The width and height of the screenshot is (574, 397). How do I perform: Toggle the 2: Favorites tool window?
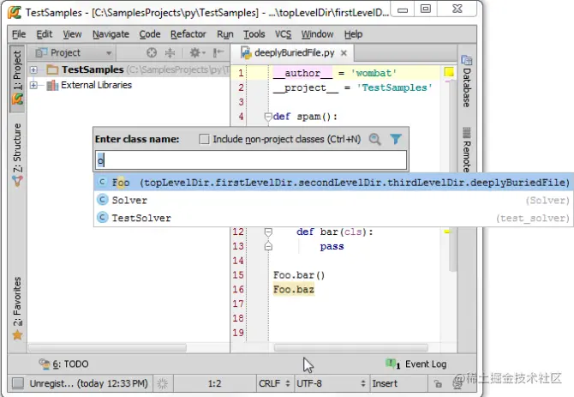click(17, 309)
